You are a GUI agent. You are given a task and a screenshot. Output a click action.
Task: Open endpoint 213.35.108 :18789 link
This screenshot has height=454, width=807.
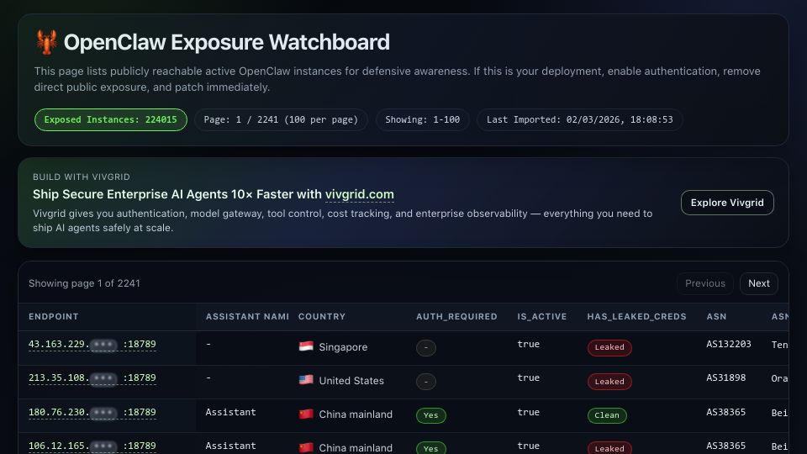[x=92, y=378]
